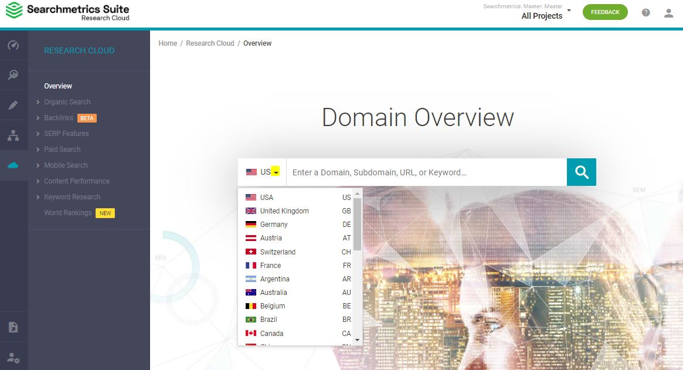Click the country list scroll-up arrow
This screenshot has width=683, height=370.
(x=357, y=193)
